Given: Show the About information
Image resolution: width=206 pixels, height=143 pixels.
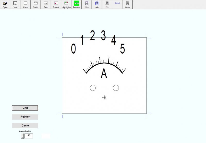Looking at the screenshot, I should pos(117,5).
